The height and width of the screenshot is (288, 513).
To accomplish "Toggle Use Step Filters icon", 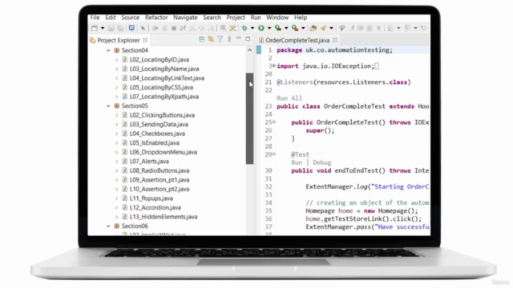I will (x=232, y=28).
